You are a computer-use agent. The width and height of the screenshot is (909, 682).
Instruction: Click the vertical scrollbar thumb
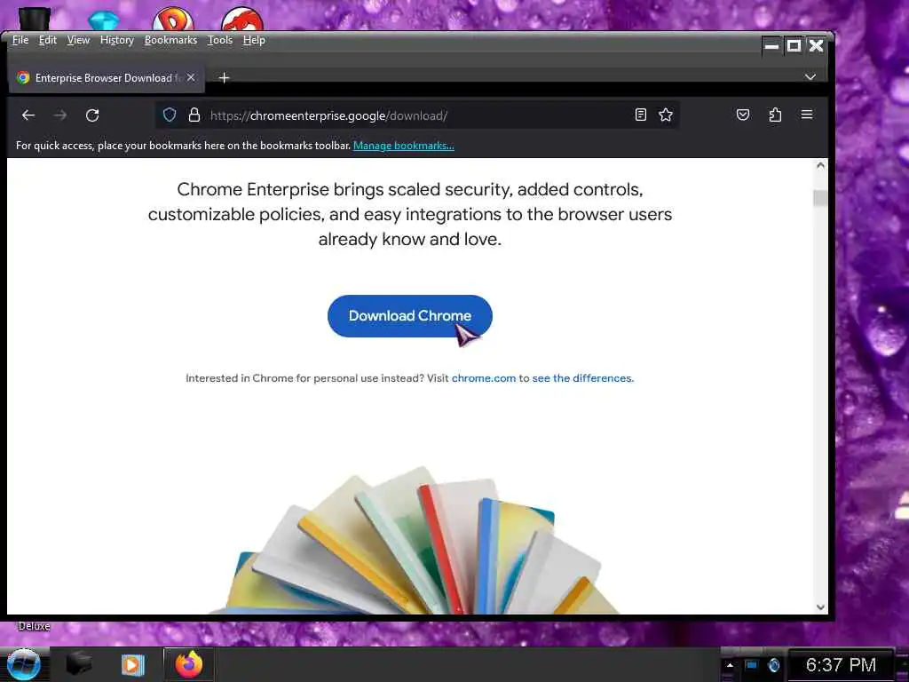[820, 198]
